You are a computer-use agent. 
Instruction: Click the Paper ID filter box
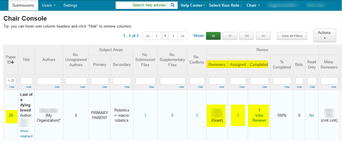[x=11, y=81]
